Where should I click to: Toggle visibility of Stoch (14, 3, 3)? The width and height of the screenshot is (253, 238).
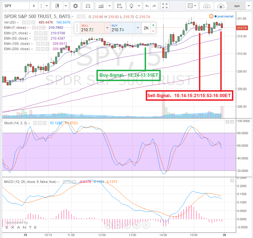point(35,123)
